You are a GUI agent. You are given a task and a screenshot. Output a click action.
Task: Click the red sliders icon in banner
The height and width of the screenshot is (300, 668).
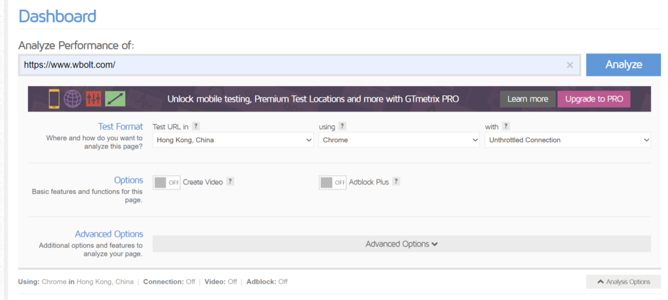pyautogui.click(x=94, y=99)
